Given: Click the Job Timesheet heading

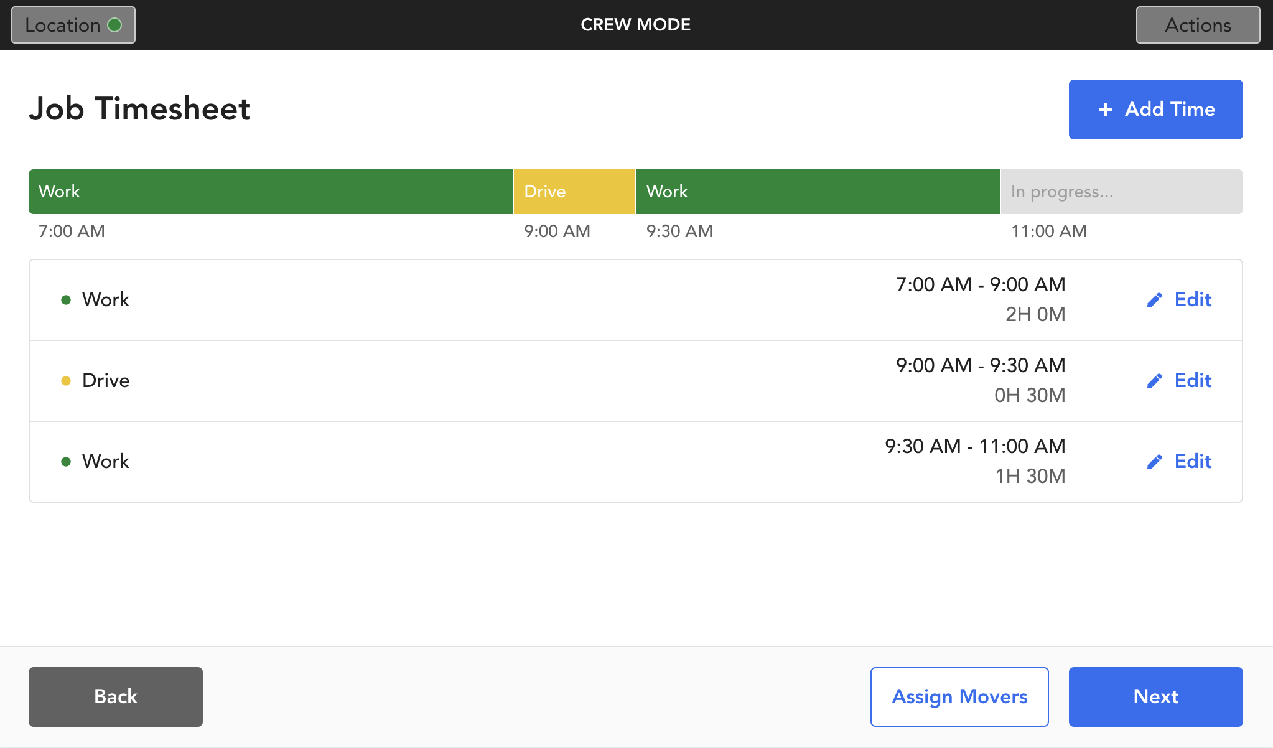Looking at the screenshot, I should [139, 109].
